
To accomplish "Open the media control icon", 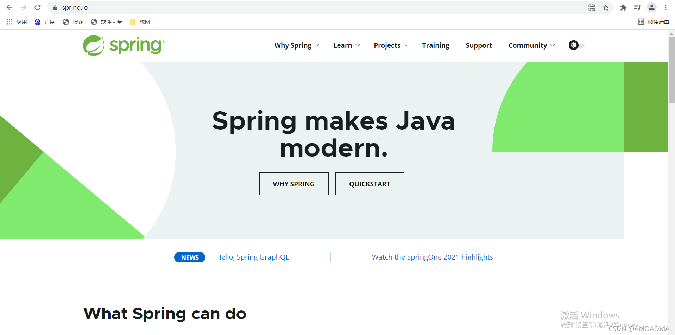I will 637,7.
